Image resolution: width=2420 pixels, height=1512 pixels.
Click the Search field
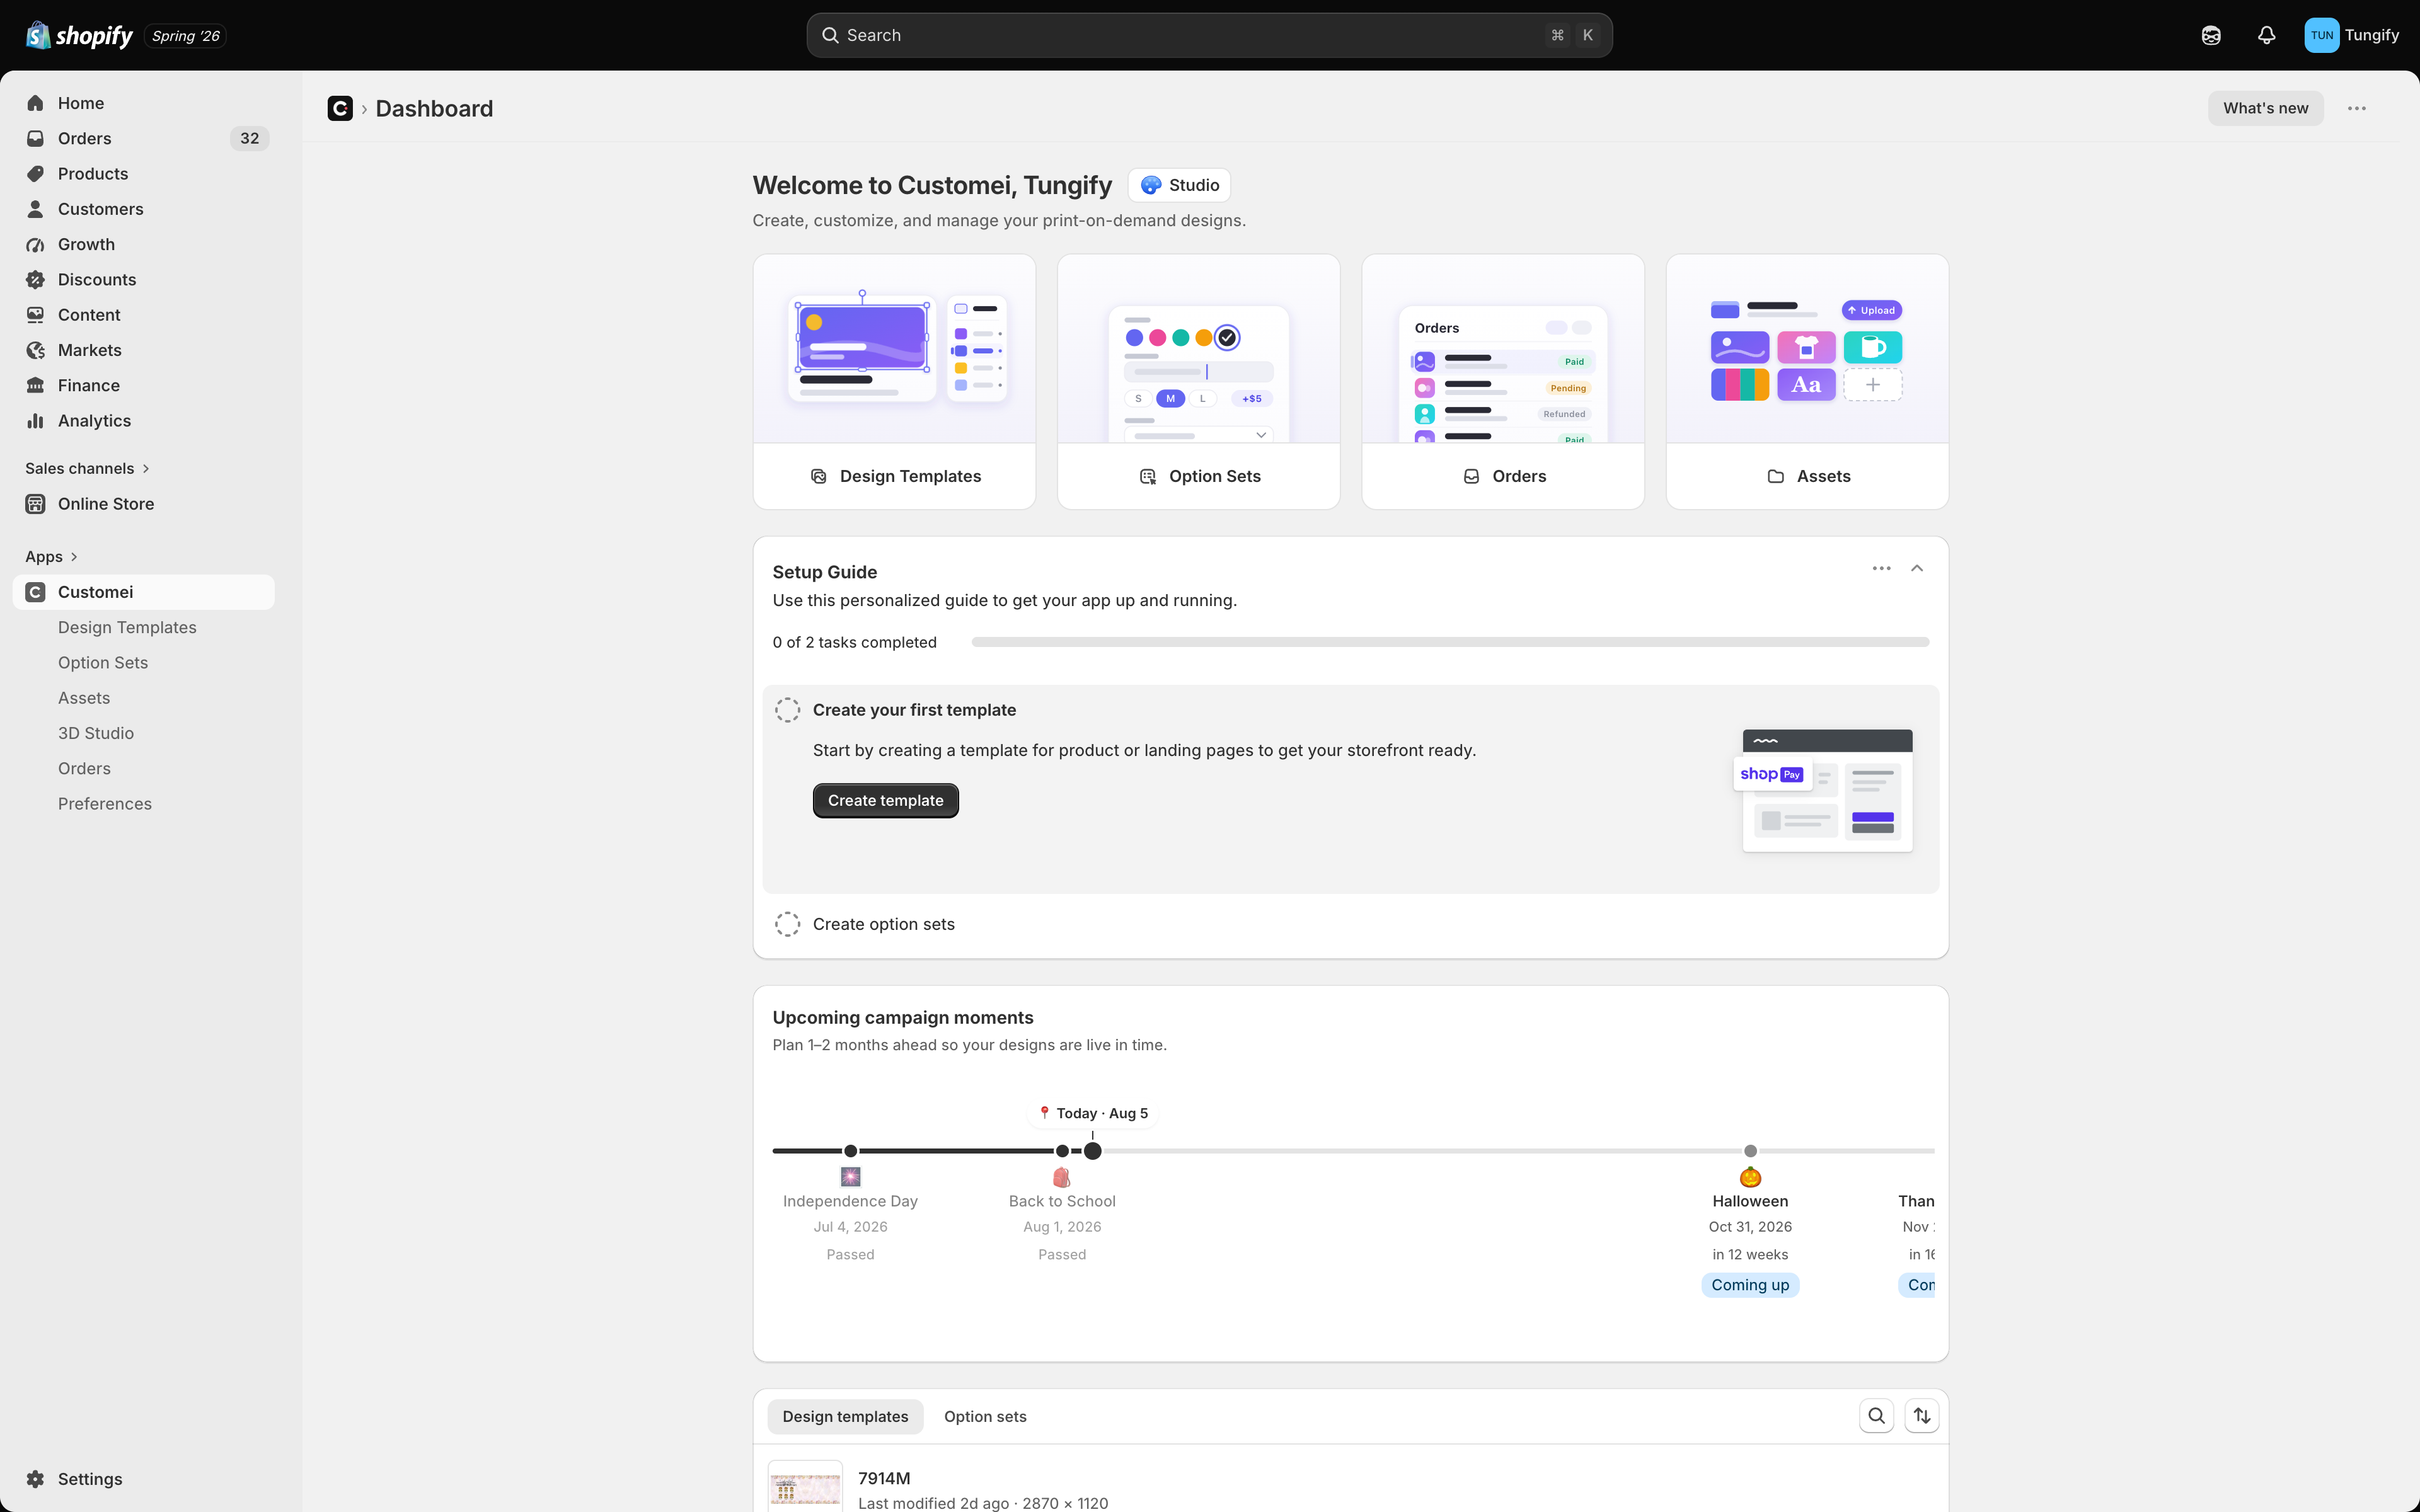pos(1209,35)
